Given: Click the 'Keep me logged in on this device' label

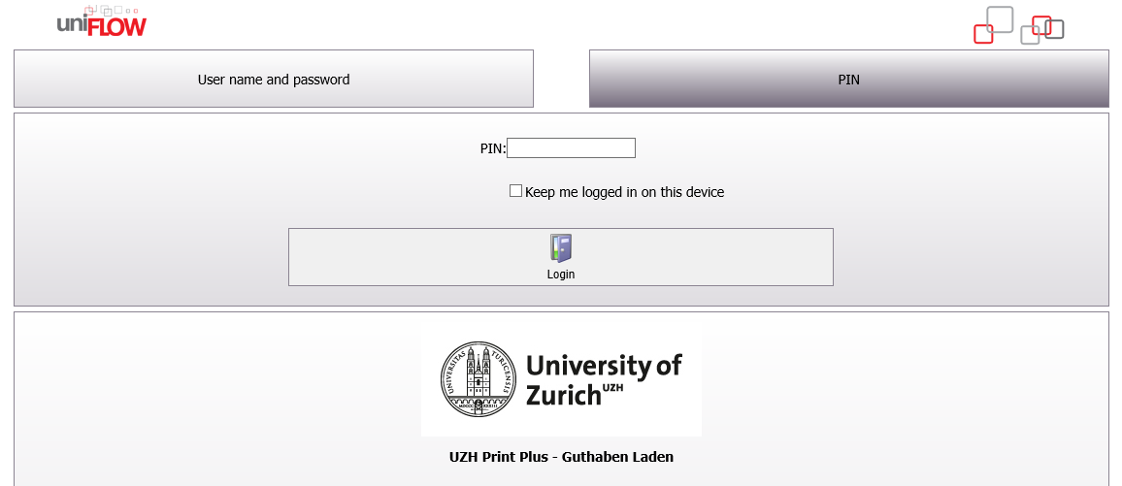Looking at the screenshot, I should (x=624, y=192).
